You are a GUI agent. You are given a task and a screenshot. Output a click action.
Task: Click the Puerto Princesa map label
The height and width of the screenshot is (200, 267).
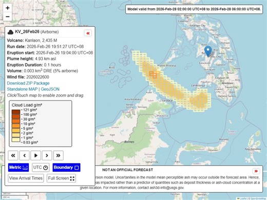point(166,66)
